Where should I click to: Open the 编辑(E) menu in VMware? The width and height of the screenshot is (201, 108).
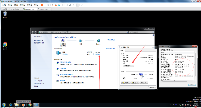point(10,5)
